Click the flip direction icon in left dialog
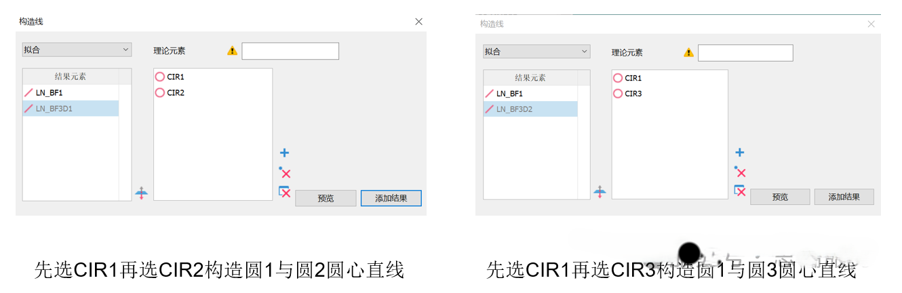Screen dimensions: 902x293 pos(141,193)
